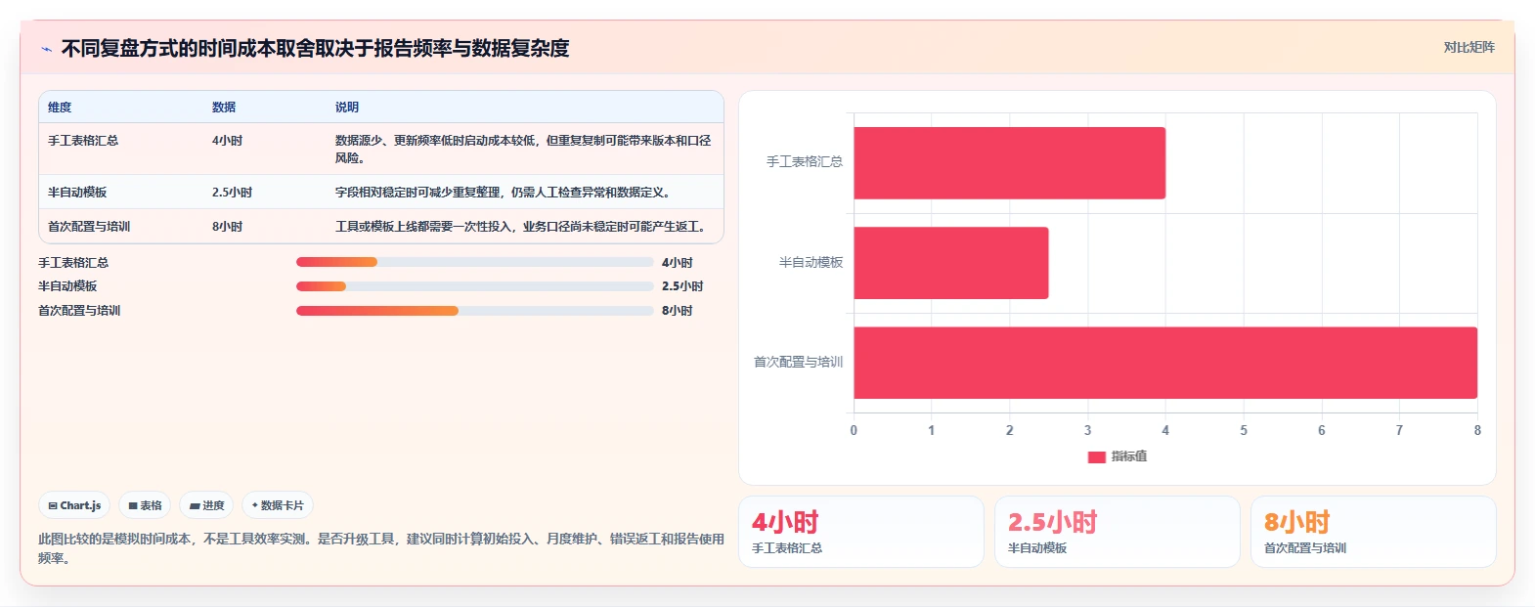The image size is (1535, 607).
Task: Click the 说明 column header
Action: [x=347, y=108]
